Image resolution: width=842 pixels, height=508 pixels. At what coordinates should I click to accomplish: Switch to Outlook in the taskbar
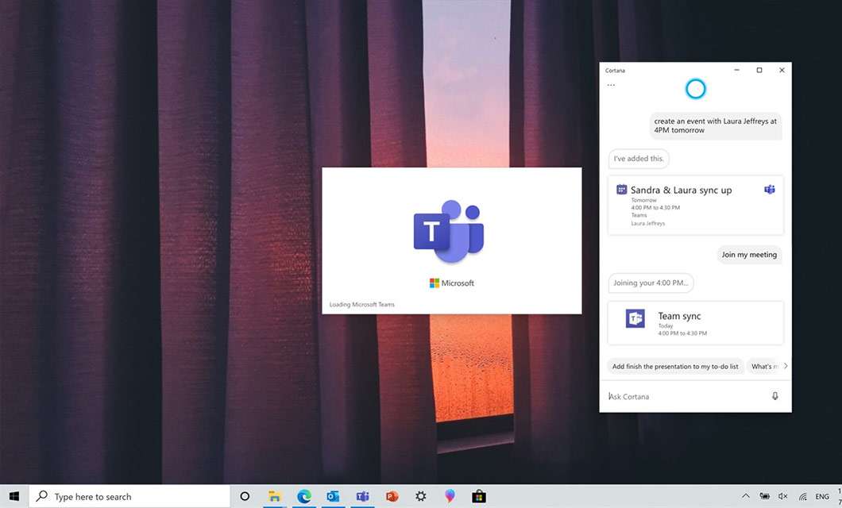tap(333, 497)
